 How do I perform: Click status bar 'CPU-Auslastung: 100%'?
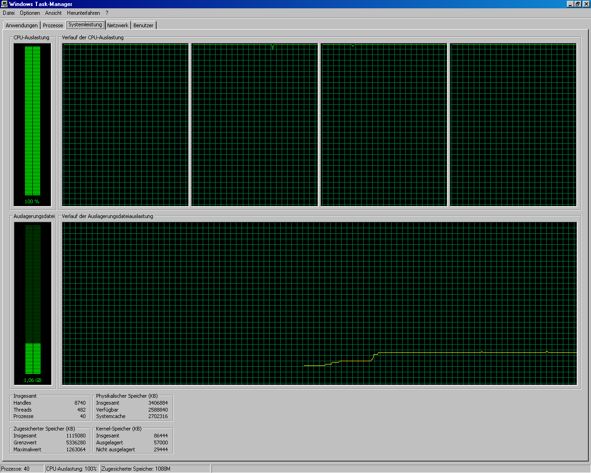pos(72,469)
